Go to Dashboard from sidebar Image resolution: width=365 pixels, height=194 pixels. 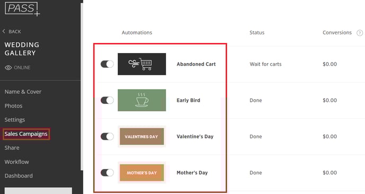19,176
